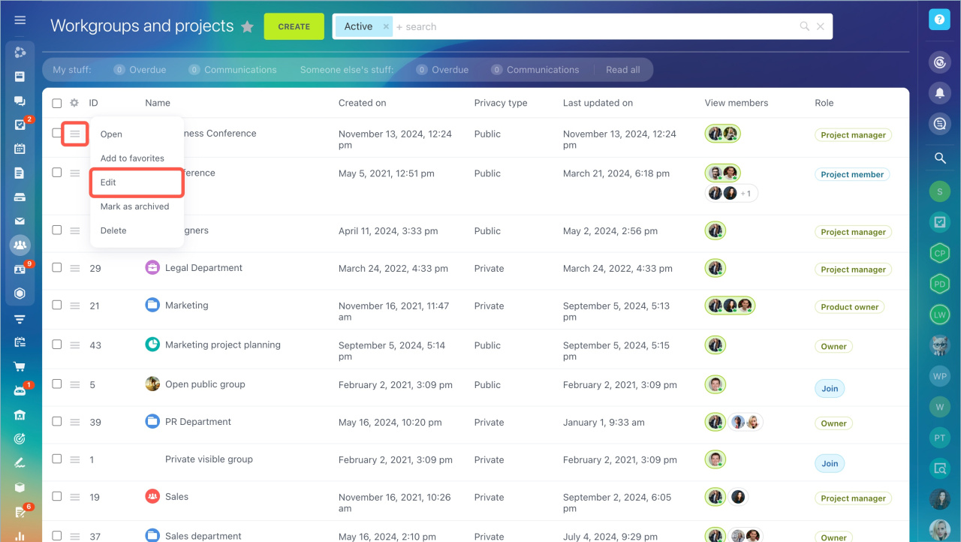The width and height of the screenshot is (961, 542).
Task: Open the Mail envelope icon in left sidebar
Action: [x=20, y=221]
